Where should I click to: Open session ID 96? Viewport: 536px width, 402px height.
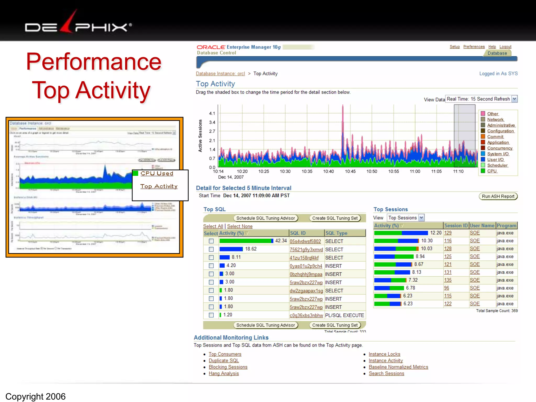446,288
